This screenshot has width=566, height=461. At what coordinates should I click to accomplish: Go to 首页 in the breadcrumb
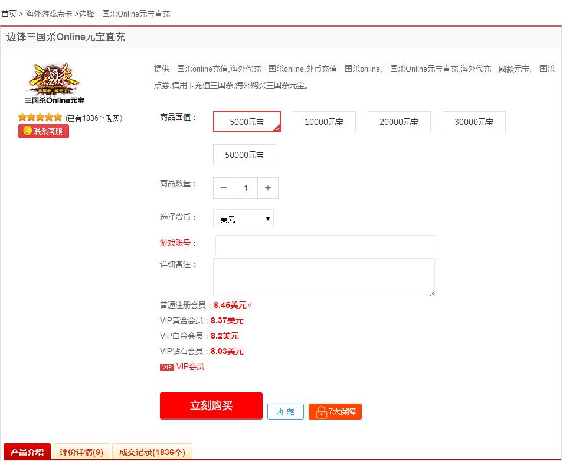coord(9,14)
